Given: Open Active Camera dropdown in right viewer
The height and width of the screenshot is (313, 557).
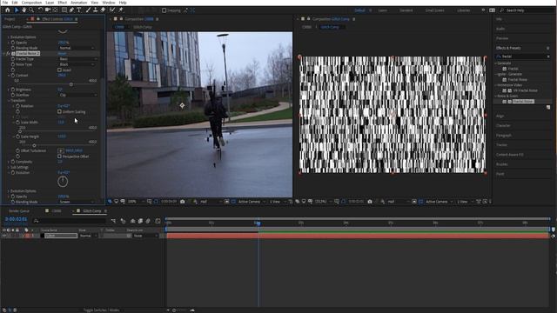Looking at the screenshot, I should point(439,202).
